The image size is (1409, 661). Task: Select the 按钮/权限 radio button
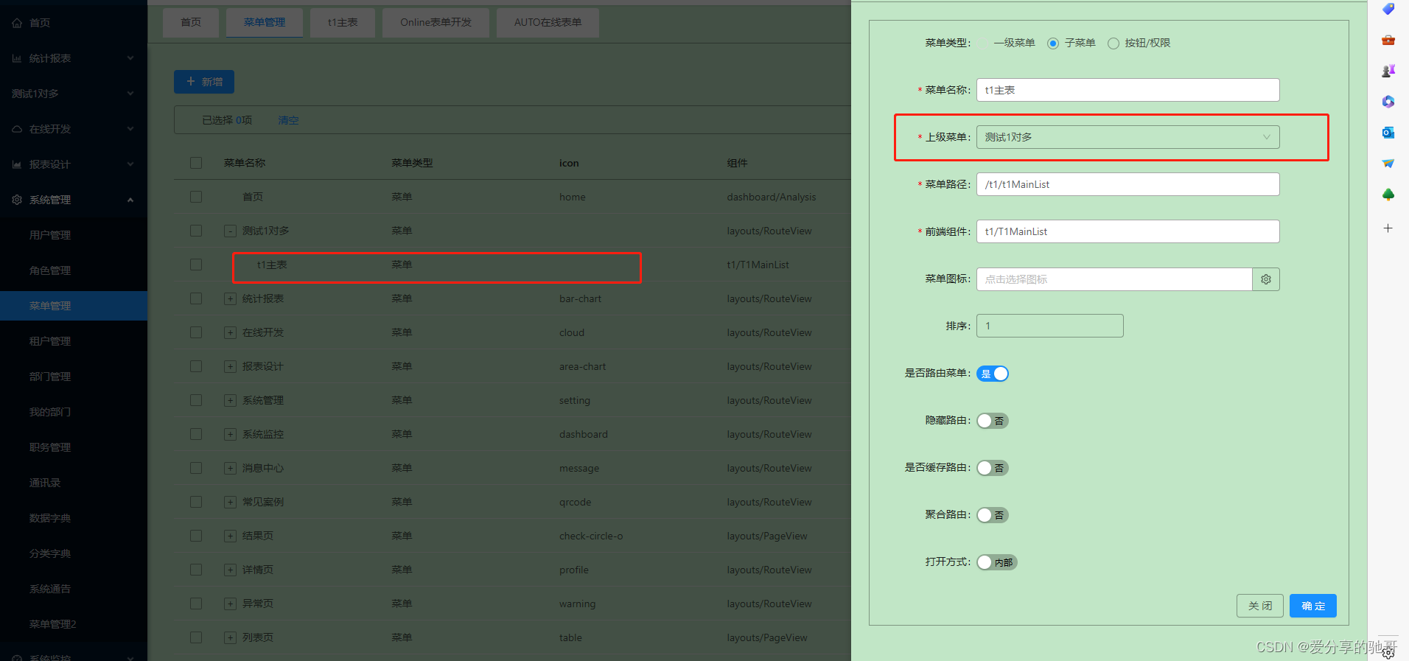pos(1113,43)
